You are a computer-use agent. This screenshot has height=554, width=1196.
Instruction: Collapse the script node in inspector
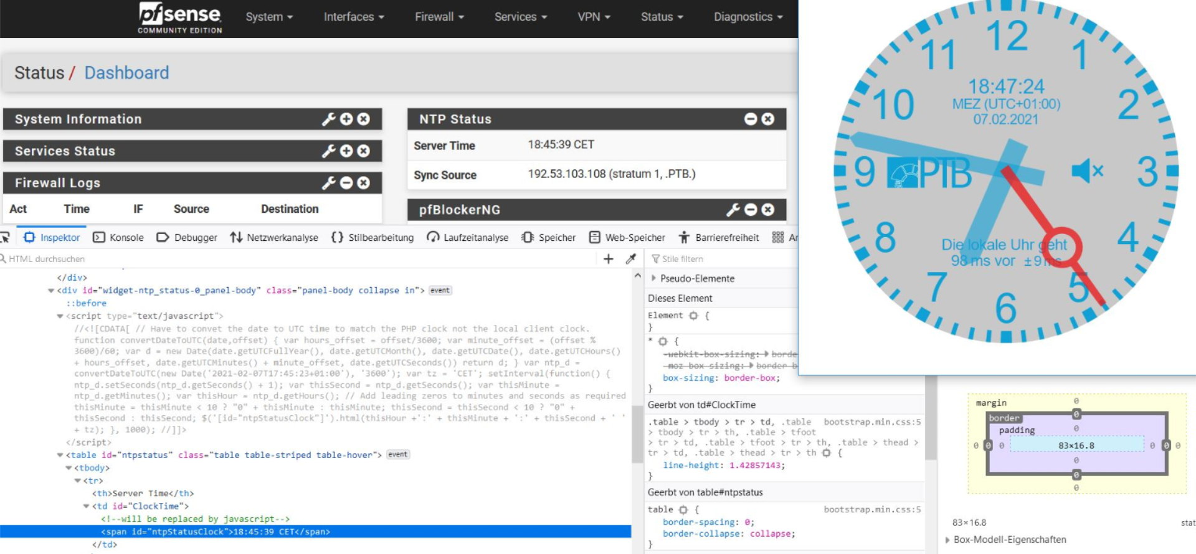60,316
